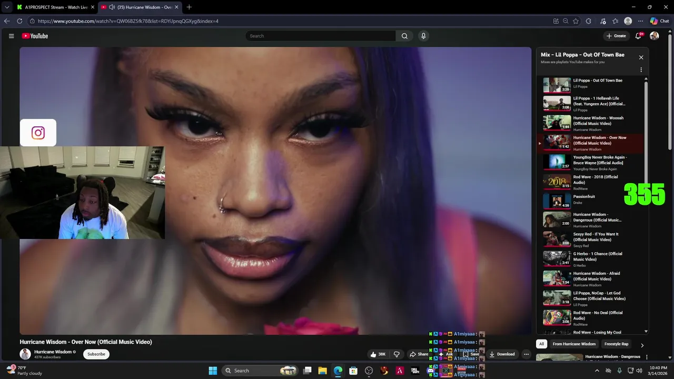Play Hurricane Wisdom - Woosah from playlist
This screenshot has height=379, width=674.
pyautogui.click(x=592, y=123)
